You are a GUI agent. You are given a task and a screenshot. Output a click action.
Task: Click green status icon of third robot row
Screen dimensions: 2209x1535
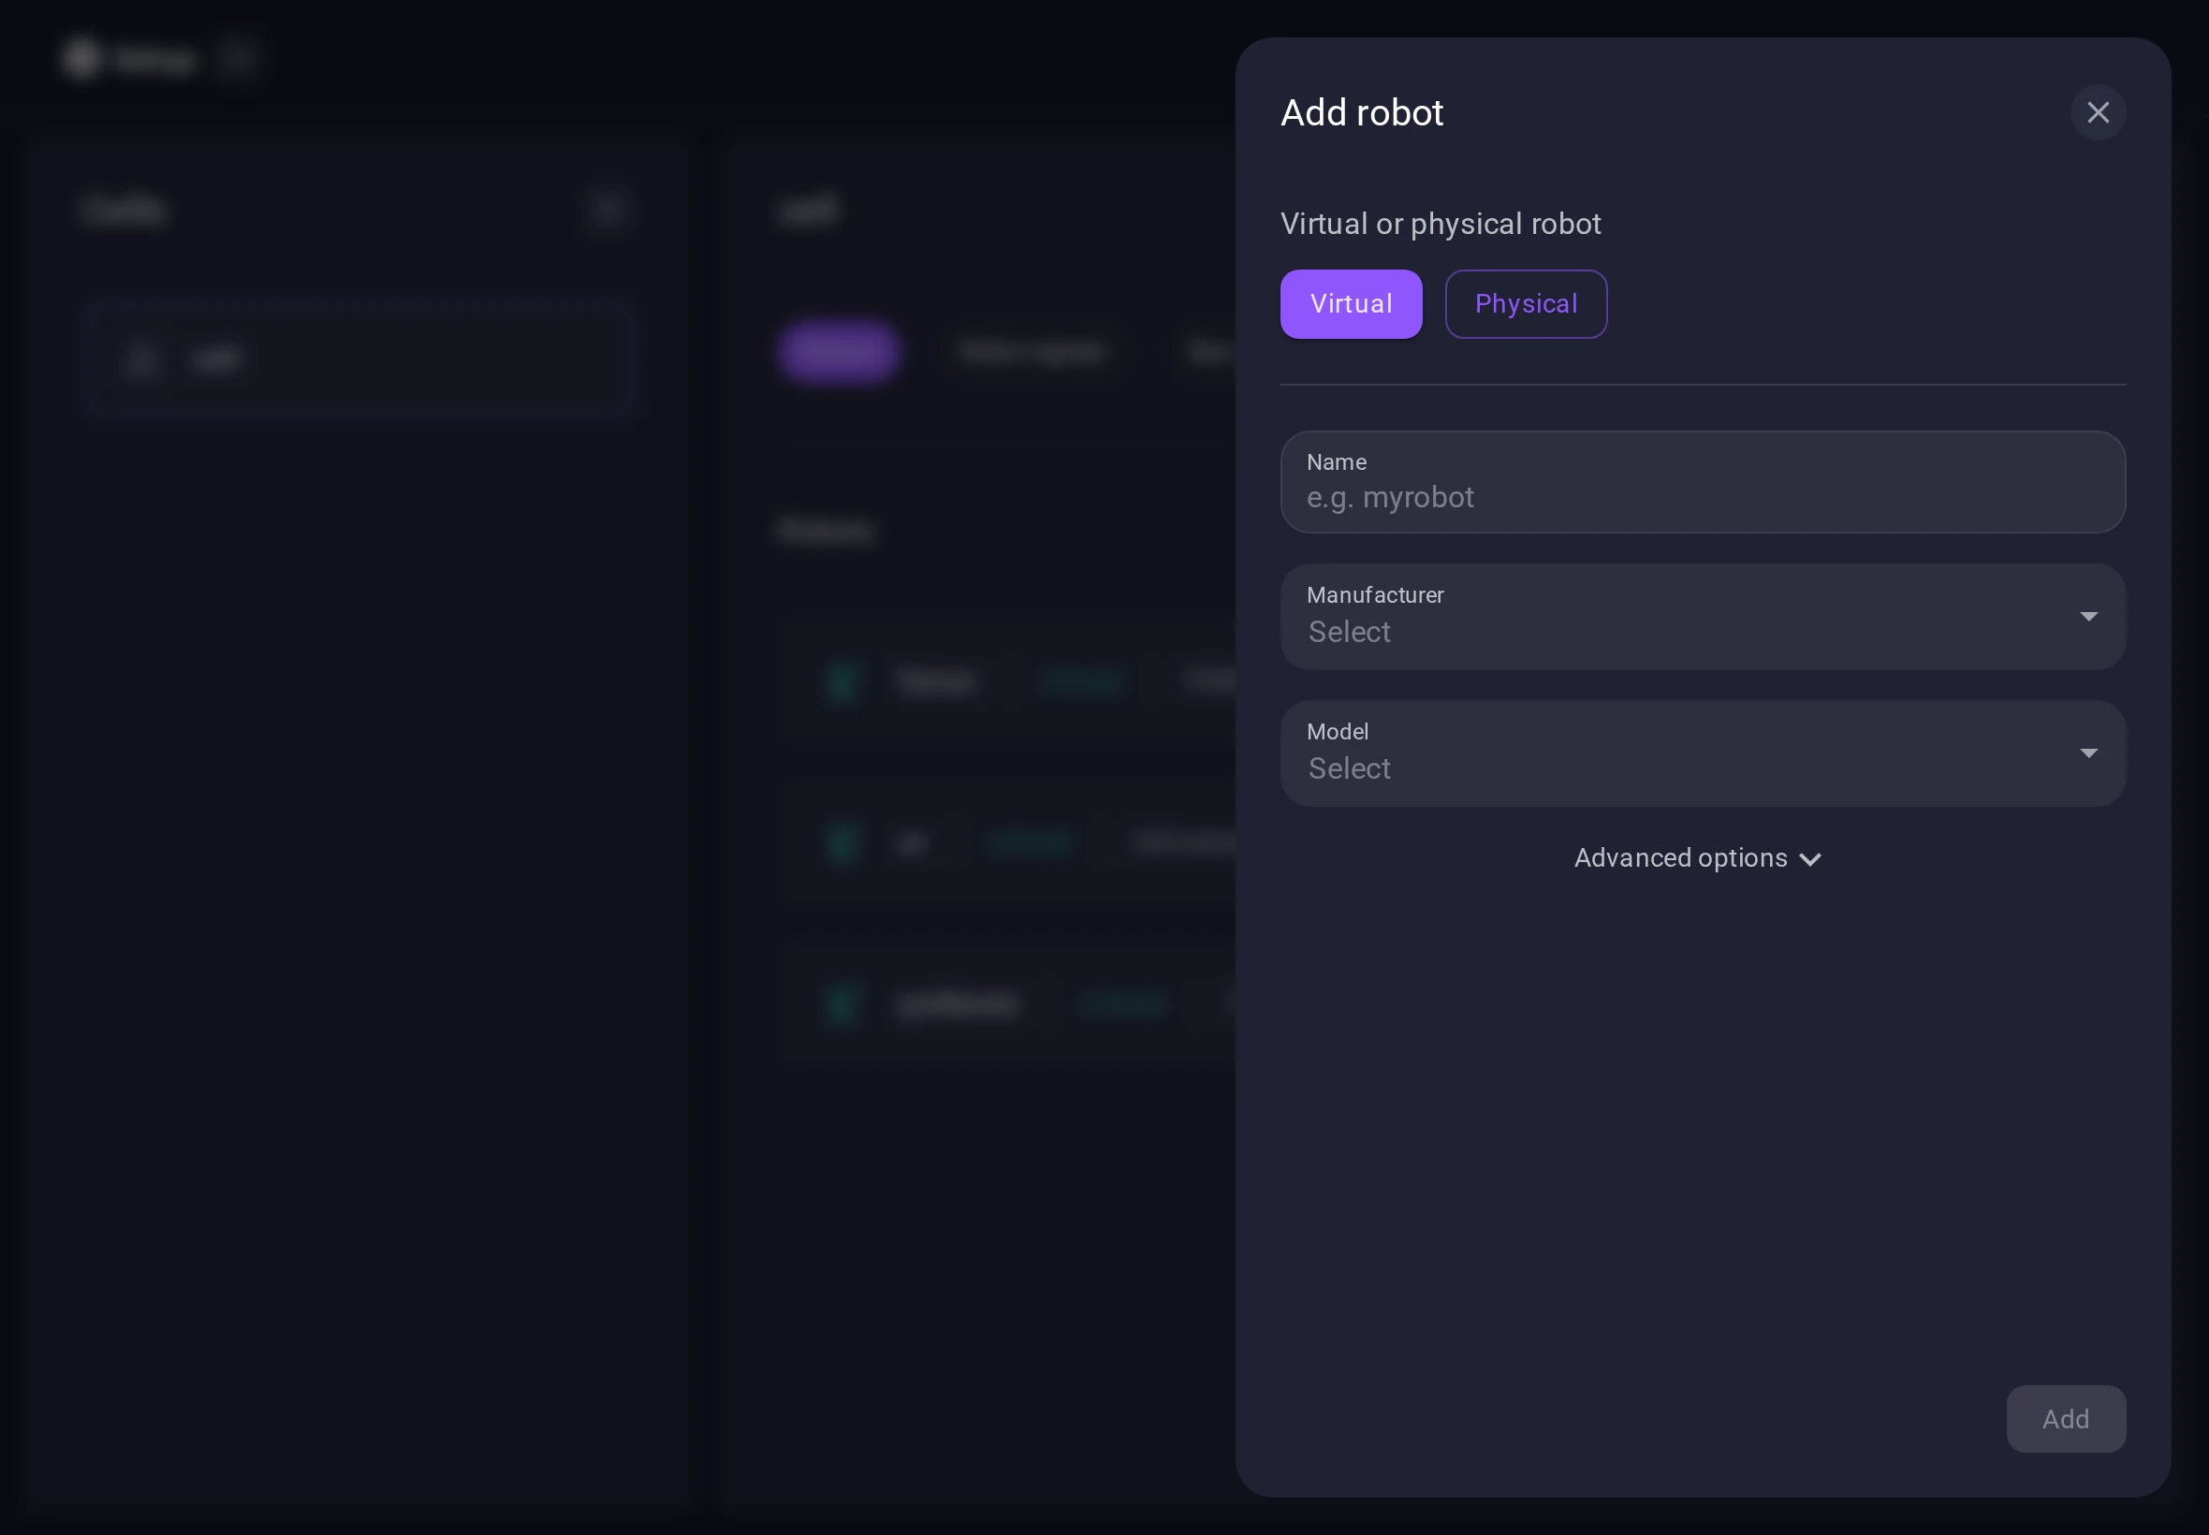tap(842, 1004)
